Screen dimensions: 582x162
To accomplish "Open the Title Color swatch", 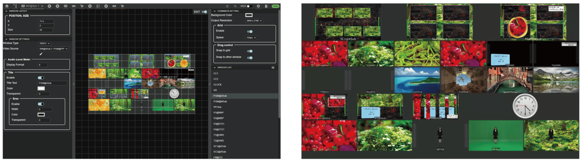I will click(x=41, y=89).
